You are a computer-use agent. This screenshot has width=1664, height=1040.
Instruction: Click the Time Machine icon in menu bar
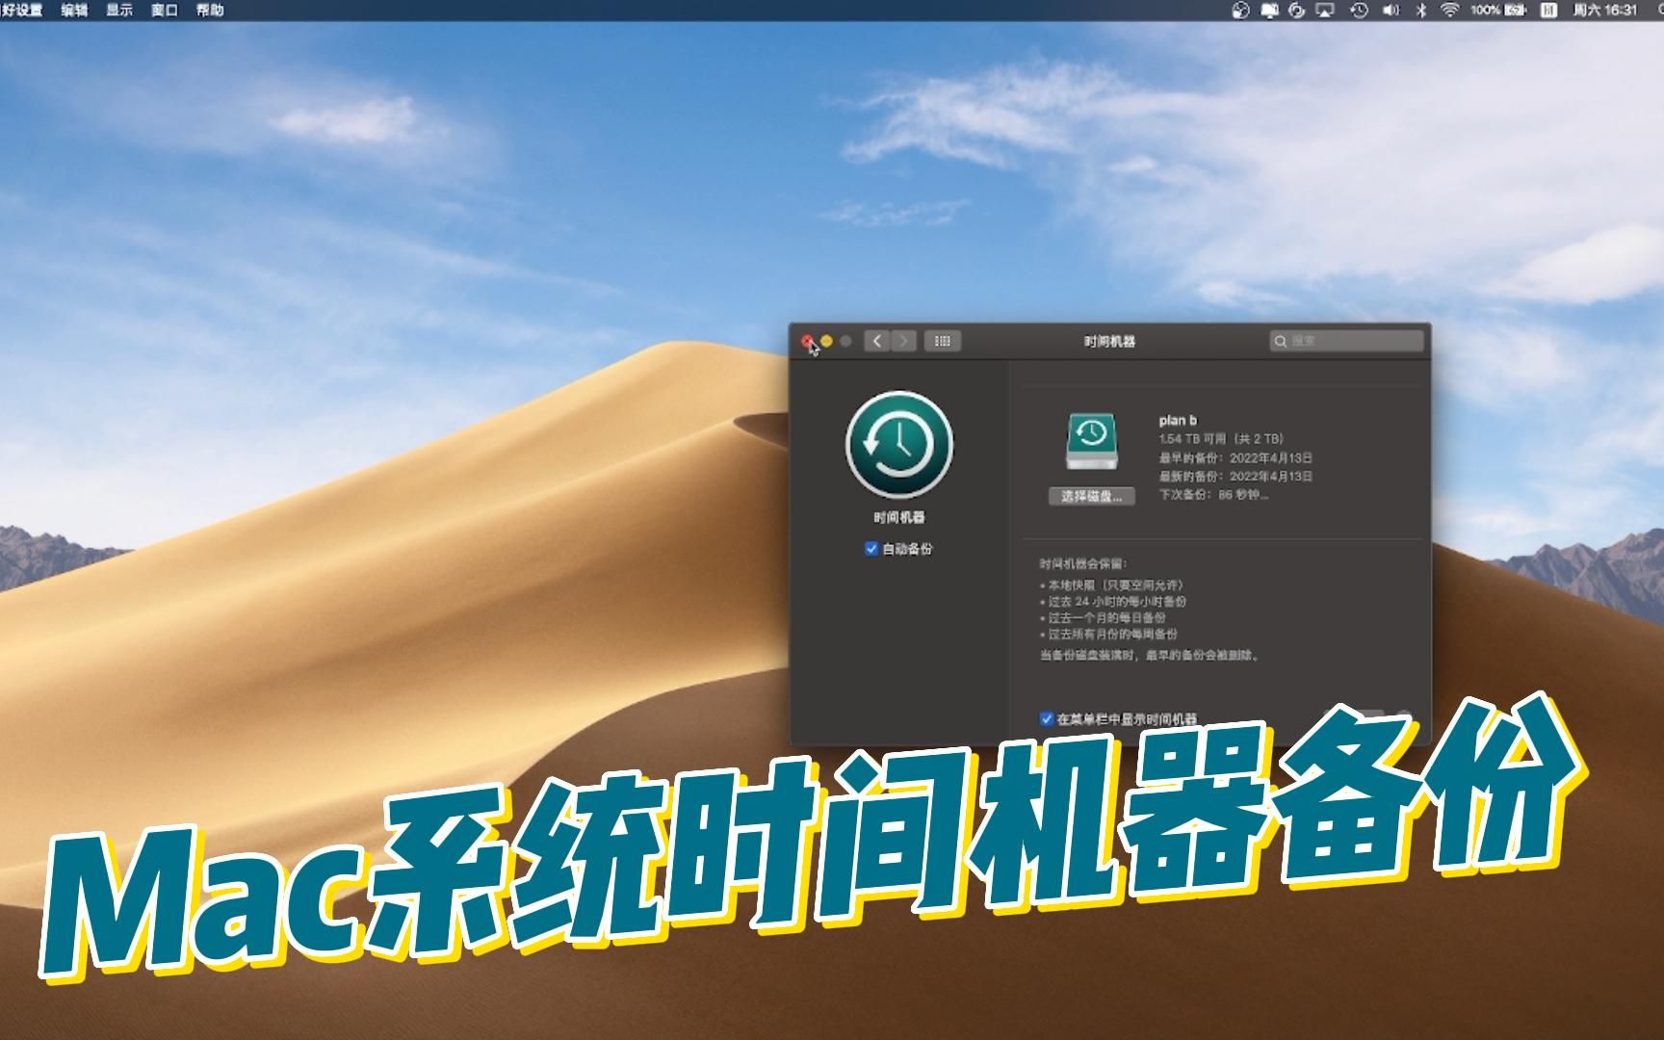1360,13
